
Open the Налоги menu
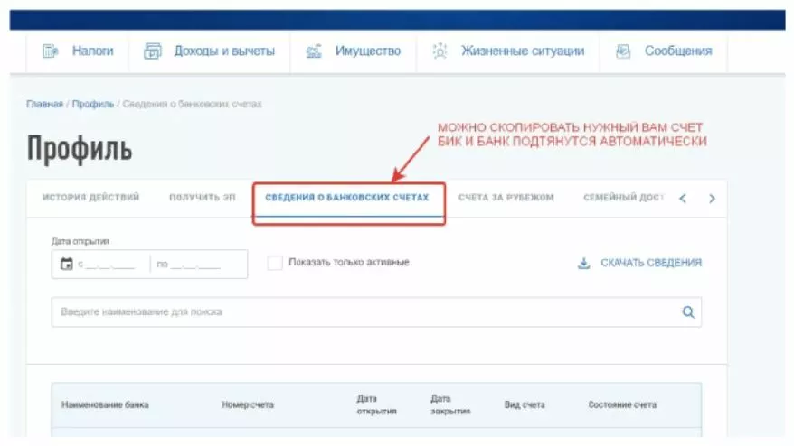coord(92,51)
